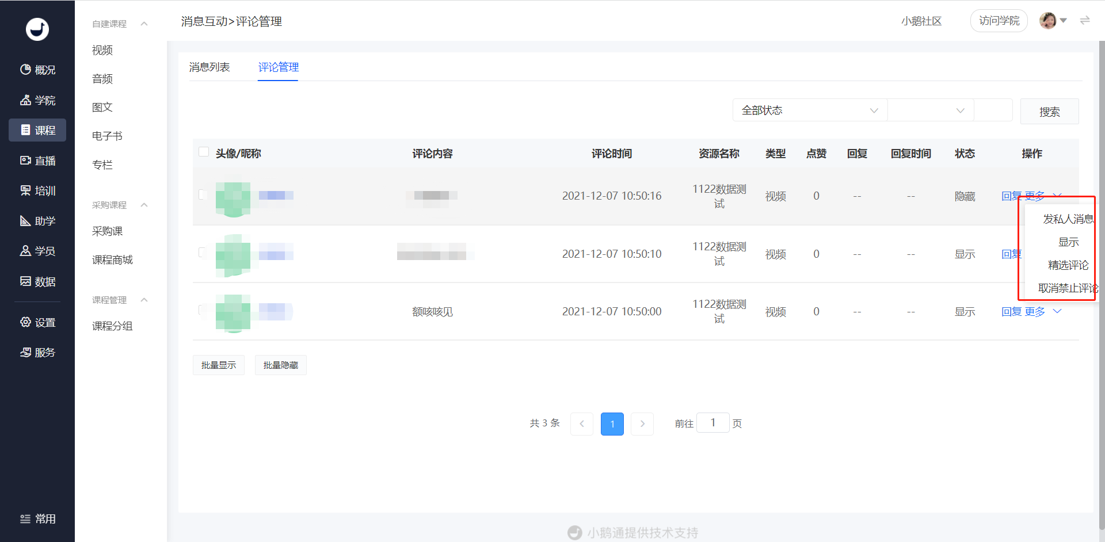1105x542 pixels.
Task: Select the 直播 live broadcast icon
Action: (x=25, y=161)
